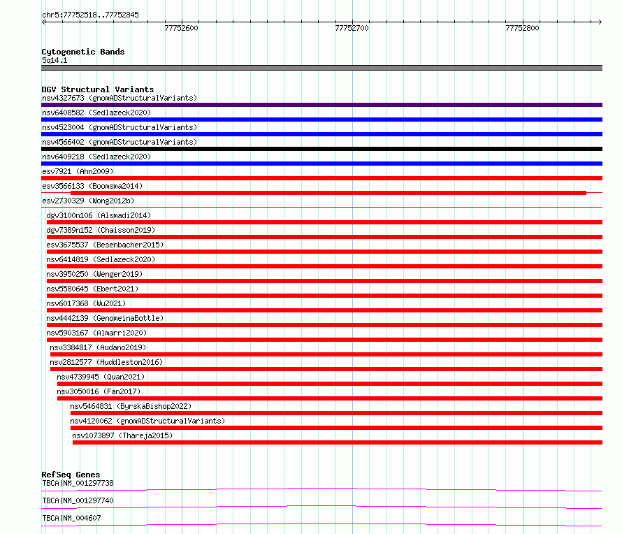Click nsv2812577 (Huddleston2016) label
Image resolution: width=622 pixels, height=534 pixels.
[106, 362]
